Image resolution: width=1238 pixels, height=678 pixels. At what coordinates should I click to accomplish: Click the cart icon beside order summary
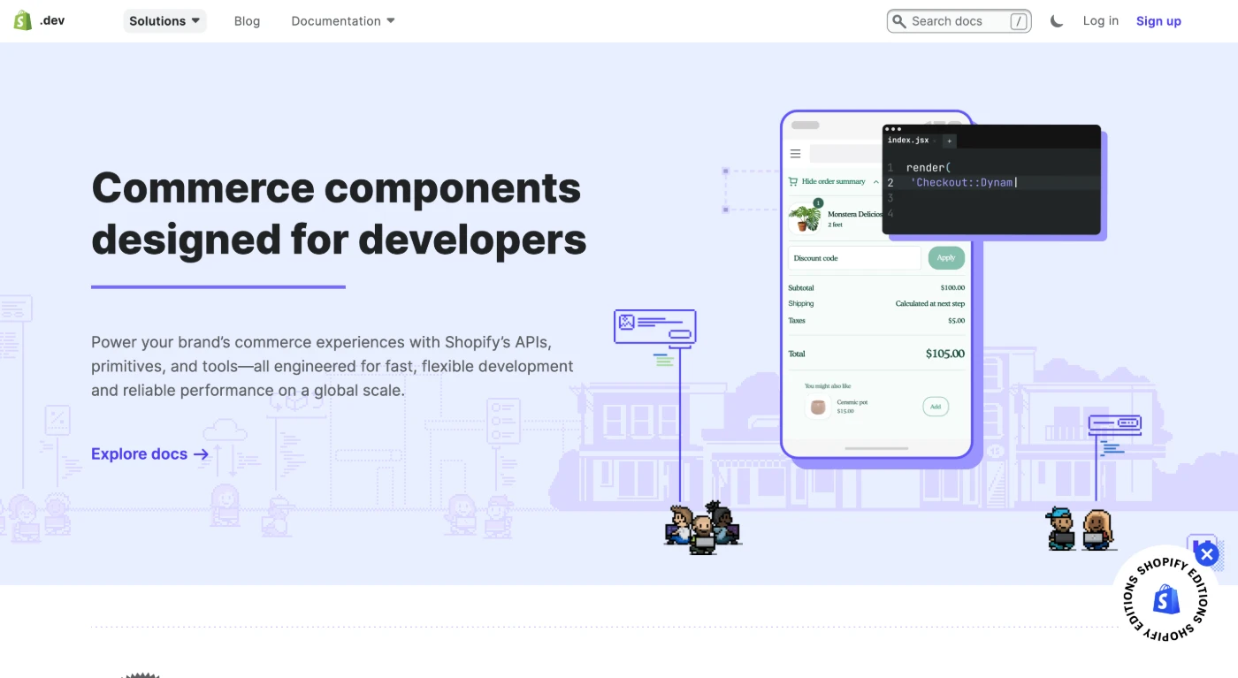tap(793, 181)
